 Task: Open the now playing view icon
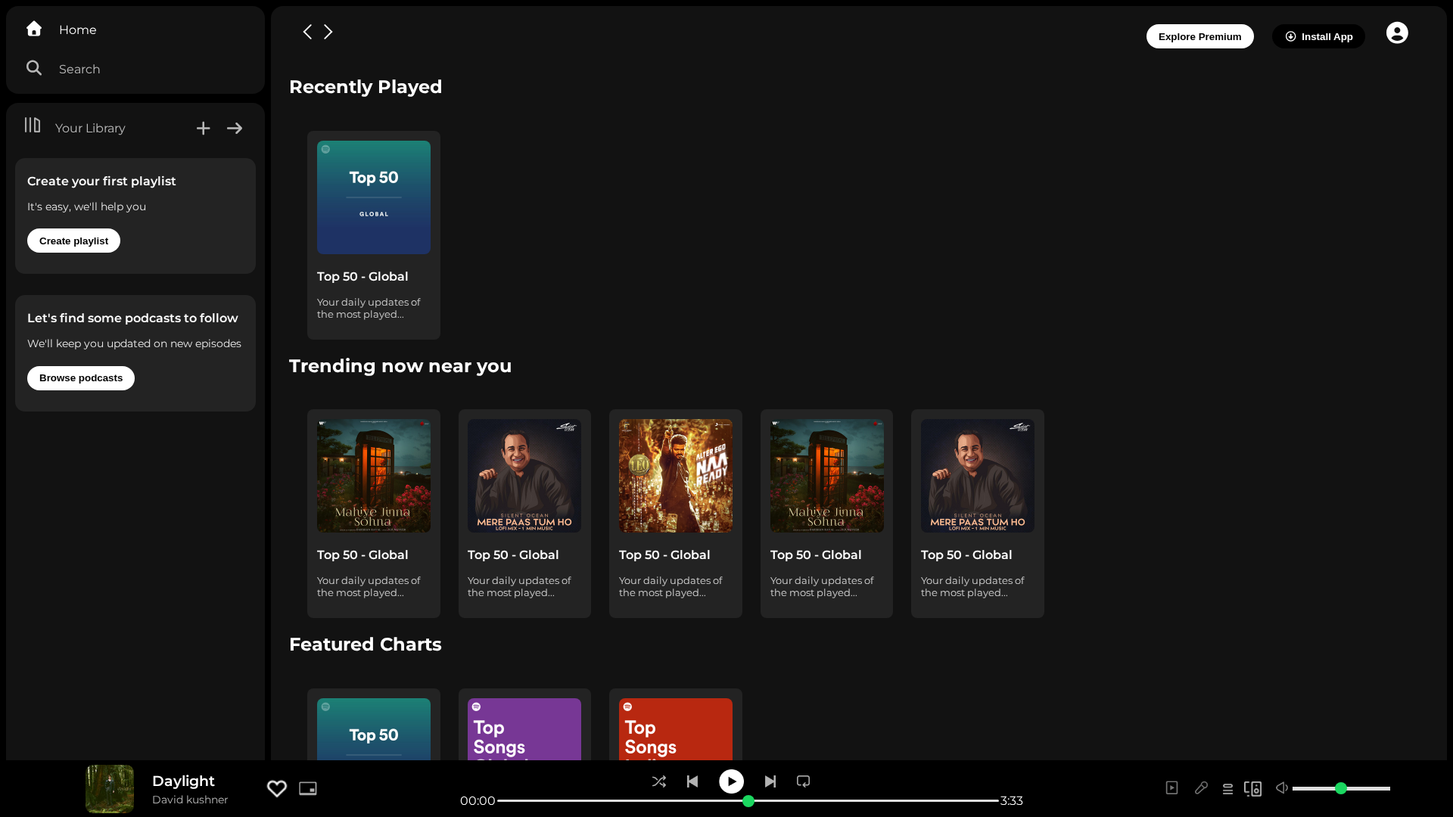click(x=1172, y=788)
